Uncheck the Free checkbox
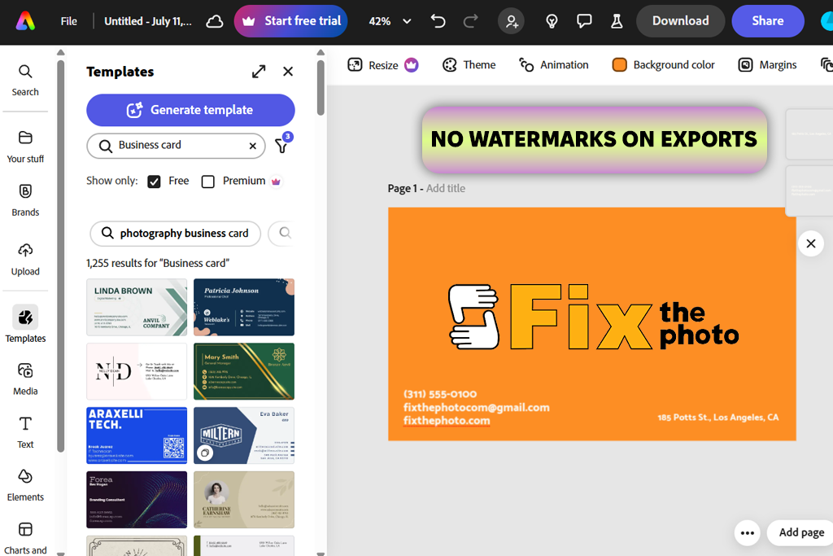This screenshot has height=556, width=833. pyautogui.click(x=154, y=182)
